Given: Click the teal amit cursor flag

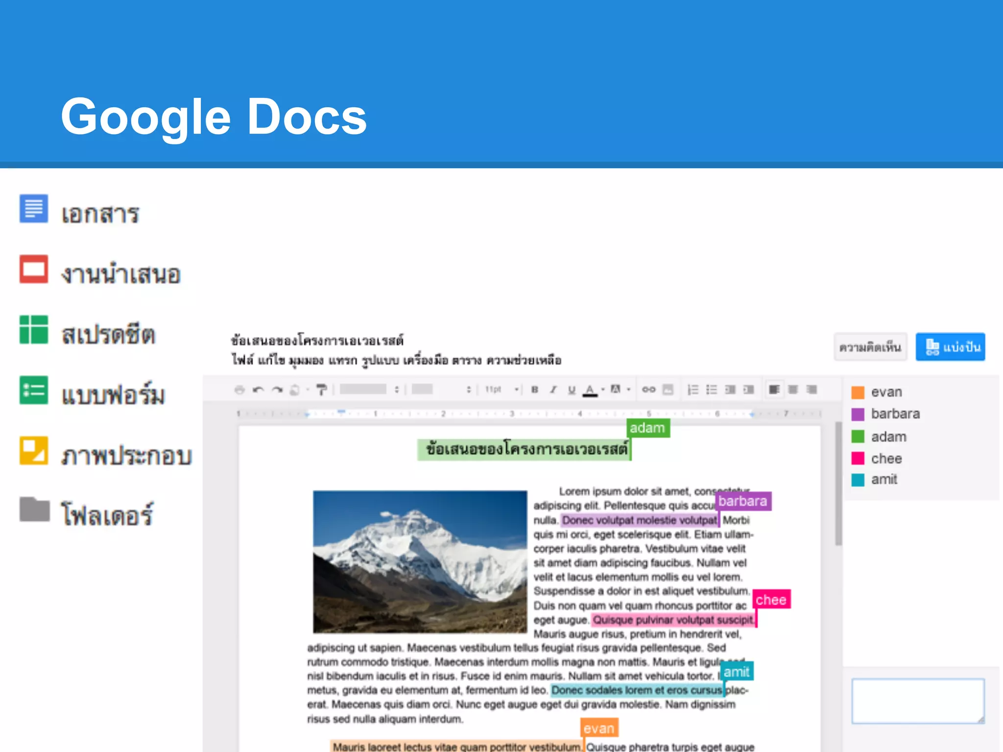Looking at the screenshot, I should [738, 671].
